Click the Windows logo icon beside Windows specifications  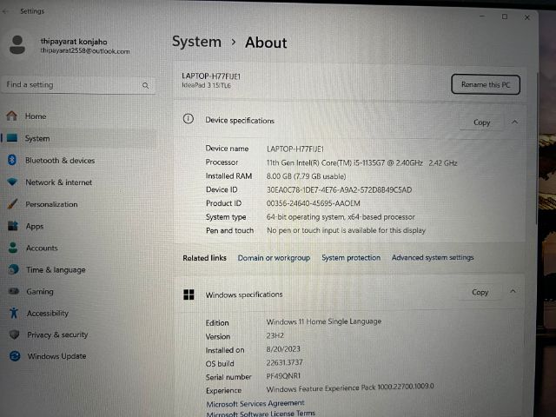pyautogui.click(x=189, y=295)
